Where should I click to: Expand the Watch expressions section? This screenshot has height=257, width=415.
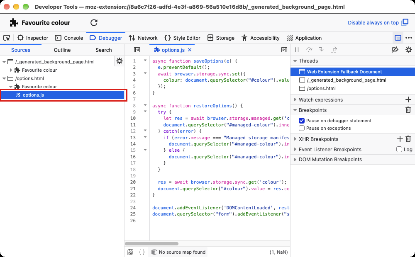pyautogui.click(x=295, y=99)
